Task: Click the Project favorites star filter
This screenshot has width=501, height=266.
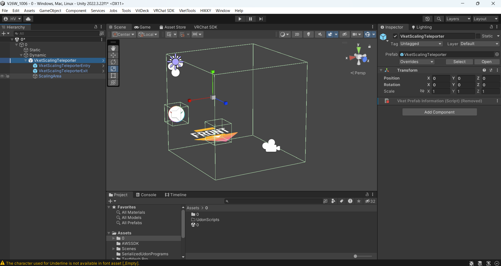Action: 359,201
